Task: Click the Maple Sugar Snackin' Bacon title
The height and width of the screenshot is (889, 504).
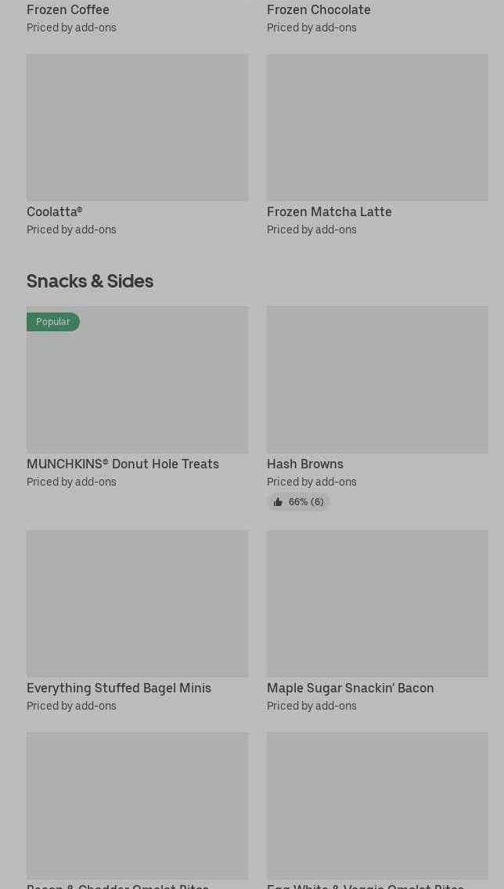Action: pos(350,688)
